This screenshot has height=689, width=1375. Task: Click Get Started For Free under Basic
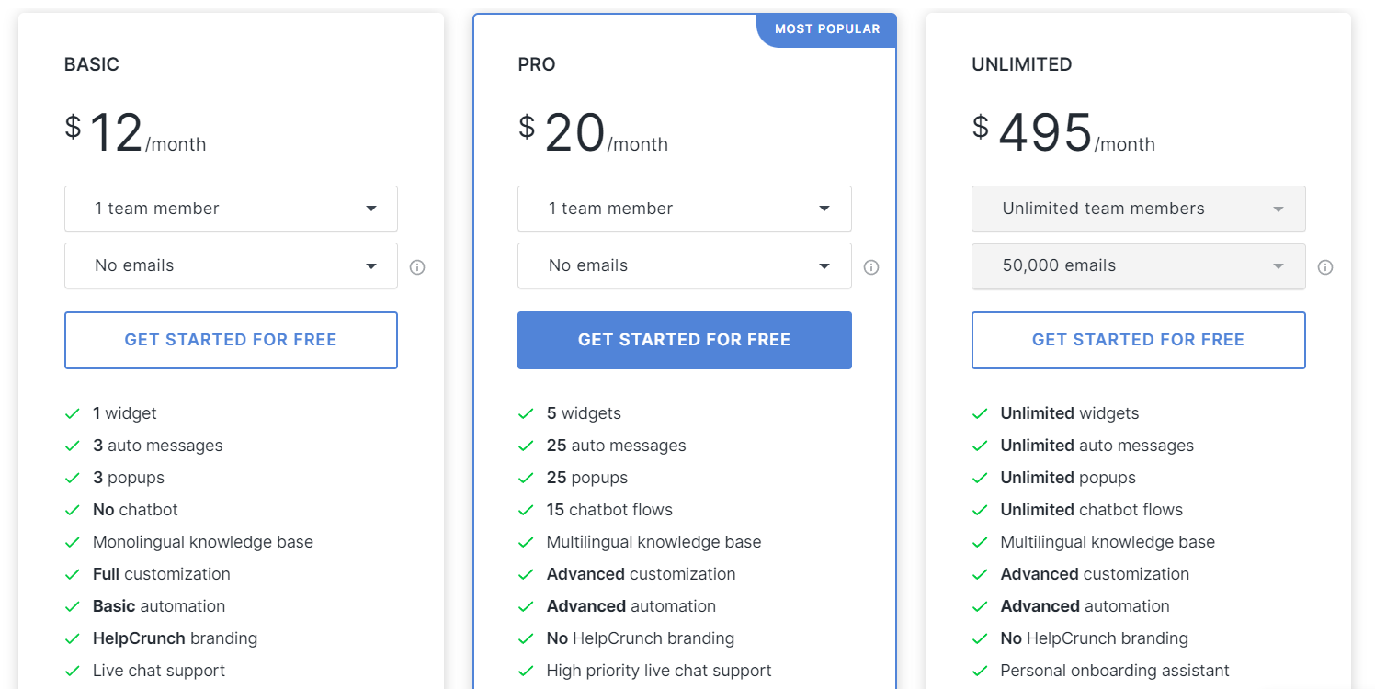tap(231, 340)
